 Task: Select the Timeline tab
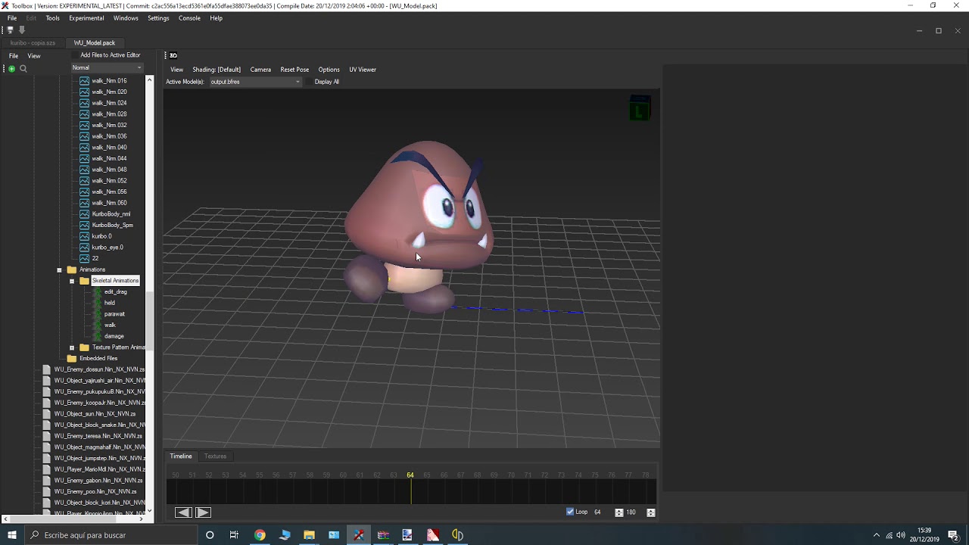[x=181, y=456]
